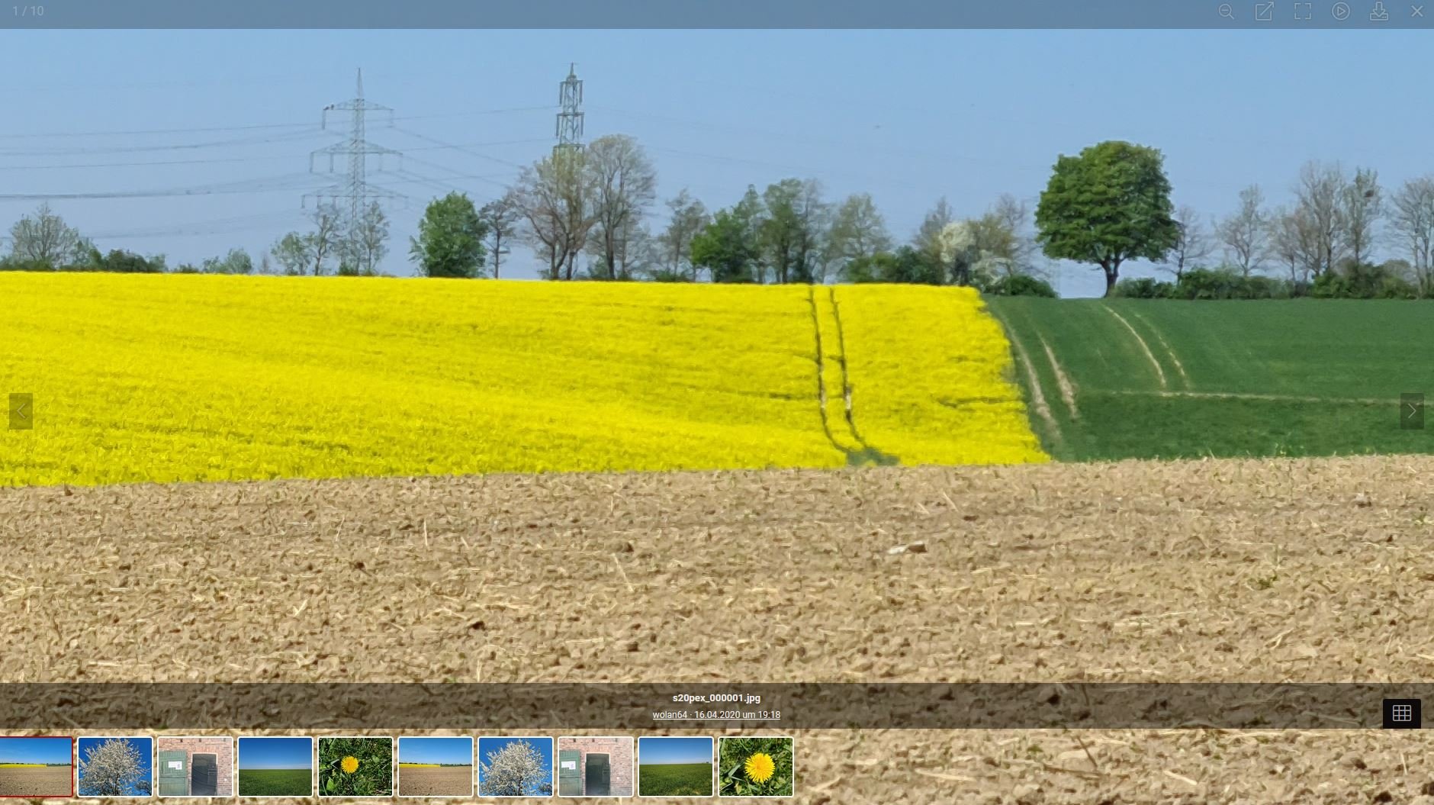Viewport: 1434px width, 805px height.
Task: Select file name s20pex_000001.jpg
Action: 716,697
